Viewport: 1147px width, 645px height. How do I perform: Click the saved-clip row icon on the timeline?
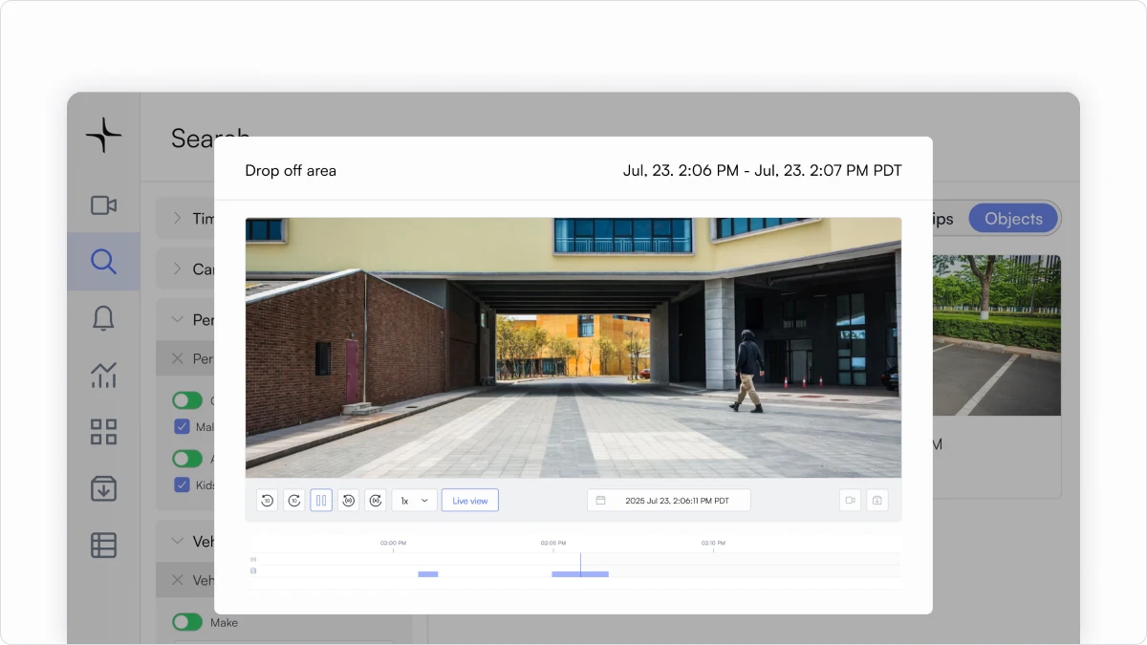pyautogui.click(x=253, y=570)
